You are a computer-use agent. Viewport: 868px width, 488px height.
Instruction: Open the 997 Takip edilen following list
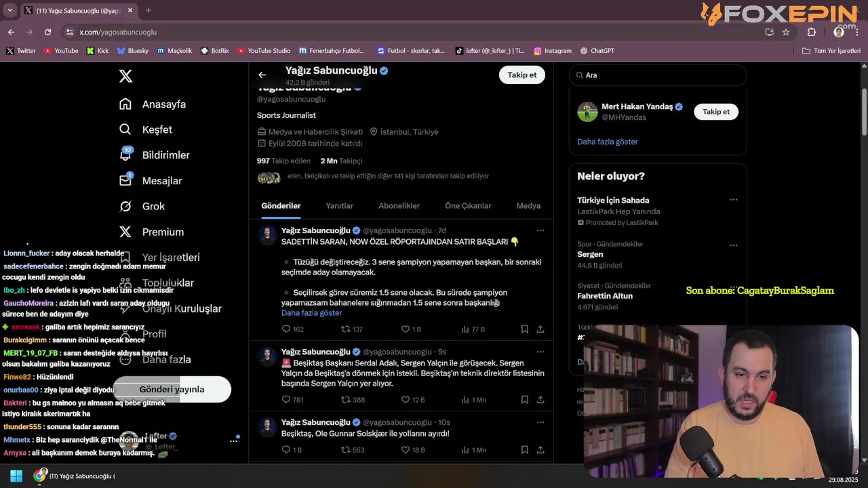[x=283, y=161]
